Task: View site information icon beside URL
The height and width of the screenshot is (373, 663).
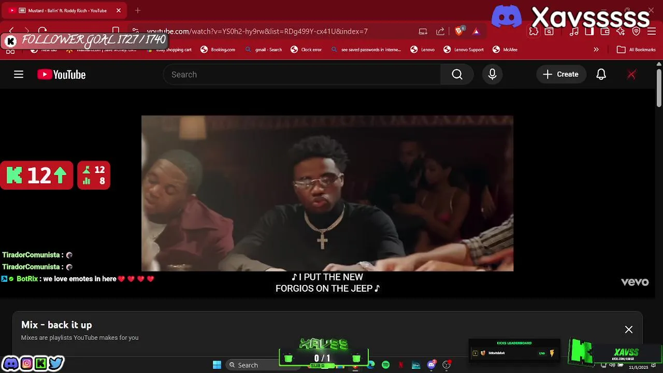Action: (135, 31)
